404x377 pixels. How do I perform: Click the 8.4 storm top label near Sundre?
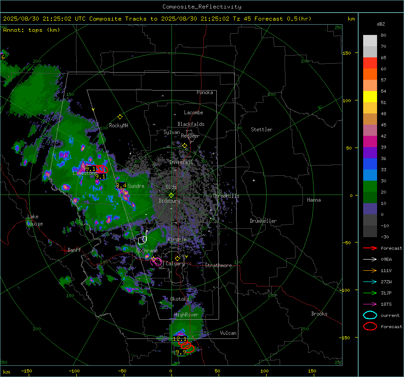[121, 185]
